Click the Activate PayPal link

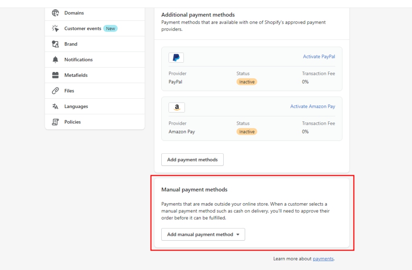tap(319, 57)
